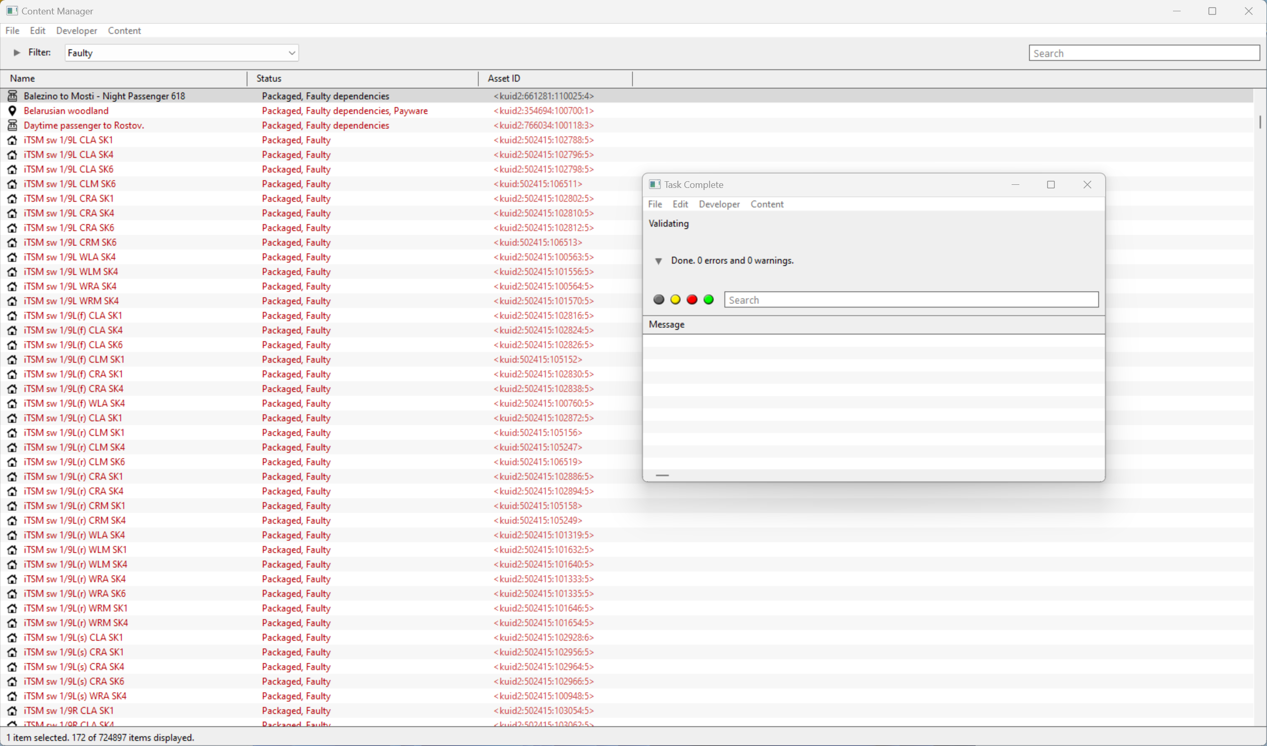Click the house icon for iTSM sw 1/9L WLA SK4

tap(12, 257)
